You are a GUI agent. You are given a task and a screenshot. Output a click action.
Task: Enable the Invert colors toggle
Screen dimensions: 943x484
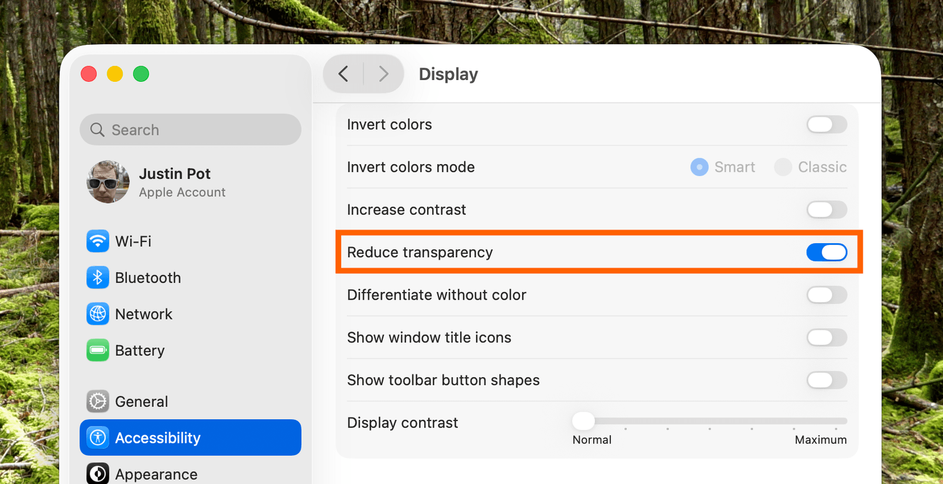(x=826, y=124)
